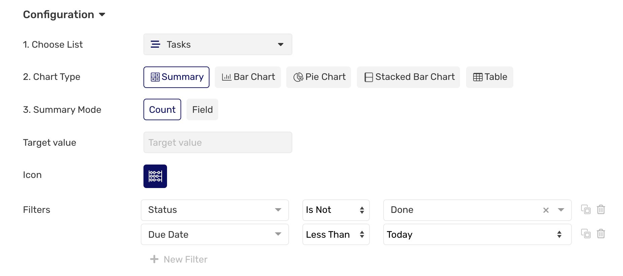Switch Summary Mode to Field

[x=202, y=109]
